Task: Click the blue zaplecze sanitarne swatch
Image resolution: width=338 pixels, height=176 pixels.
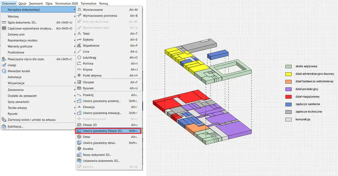Action: click(288, 104)
